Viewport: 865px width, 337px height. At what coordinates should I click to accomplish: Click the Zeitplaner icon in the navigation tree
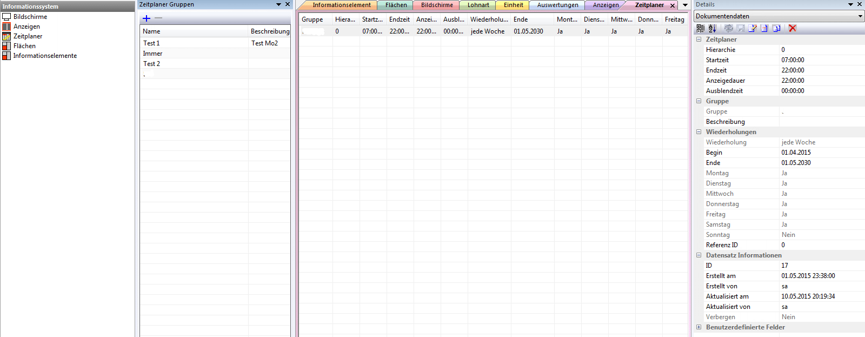coord(6,36)
